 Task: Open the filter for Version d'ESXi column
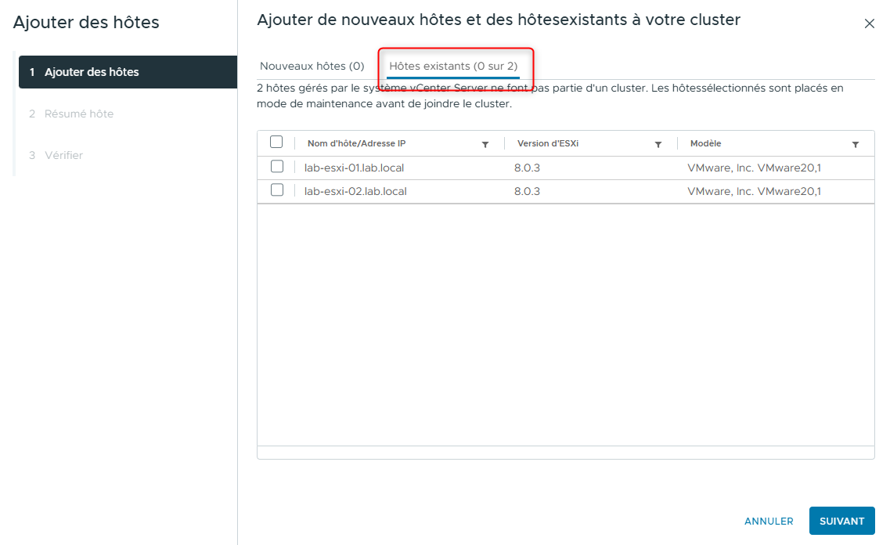click(658, 143)
